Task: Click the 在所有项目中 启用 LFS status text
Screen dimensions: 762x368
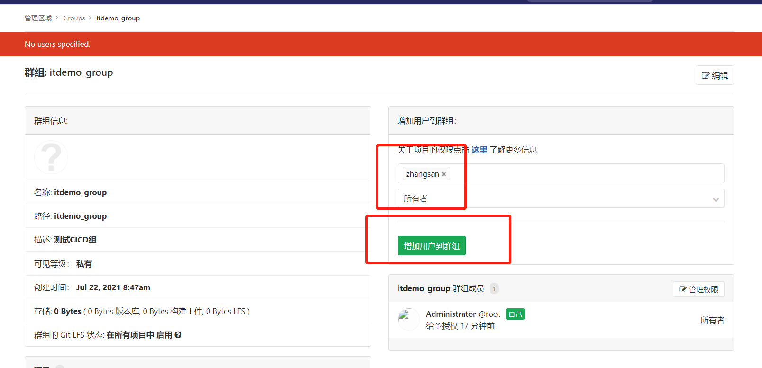Action: pyautogui.click(x=139, y=335)
